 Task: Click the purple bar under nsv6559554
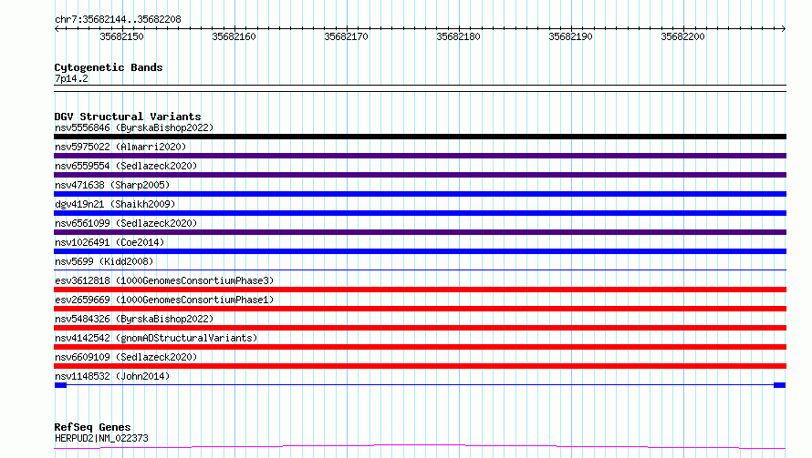click(x=420, y=175)
